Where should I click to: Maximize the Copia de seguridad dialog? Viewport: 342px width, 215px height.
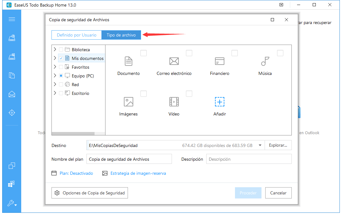272,20
